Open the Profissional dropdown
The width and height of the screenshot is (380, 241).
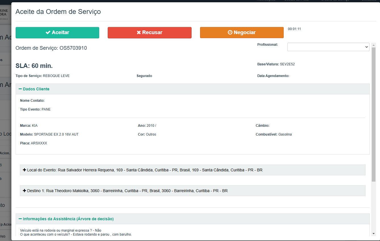328,47
